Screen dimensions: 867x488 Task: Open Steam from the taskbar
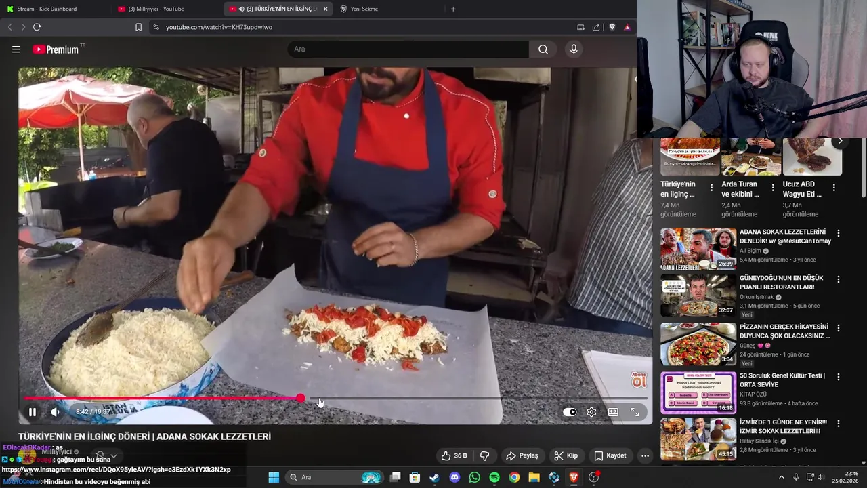434,477
